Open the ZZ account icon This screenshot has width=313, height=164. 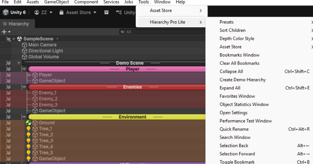37,12
